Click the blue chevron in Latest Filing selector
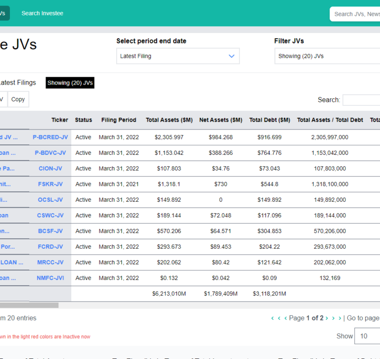This screenshot has height=359, width=380. pyautogui.click(x=232, y=56)
